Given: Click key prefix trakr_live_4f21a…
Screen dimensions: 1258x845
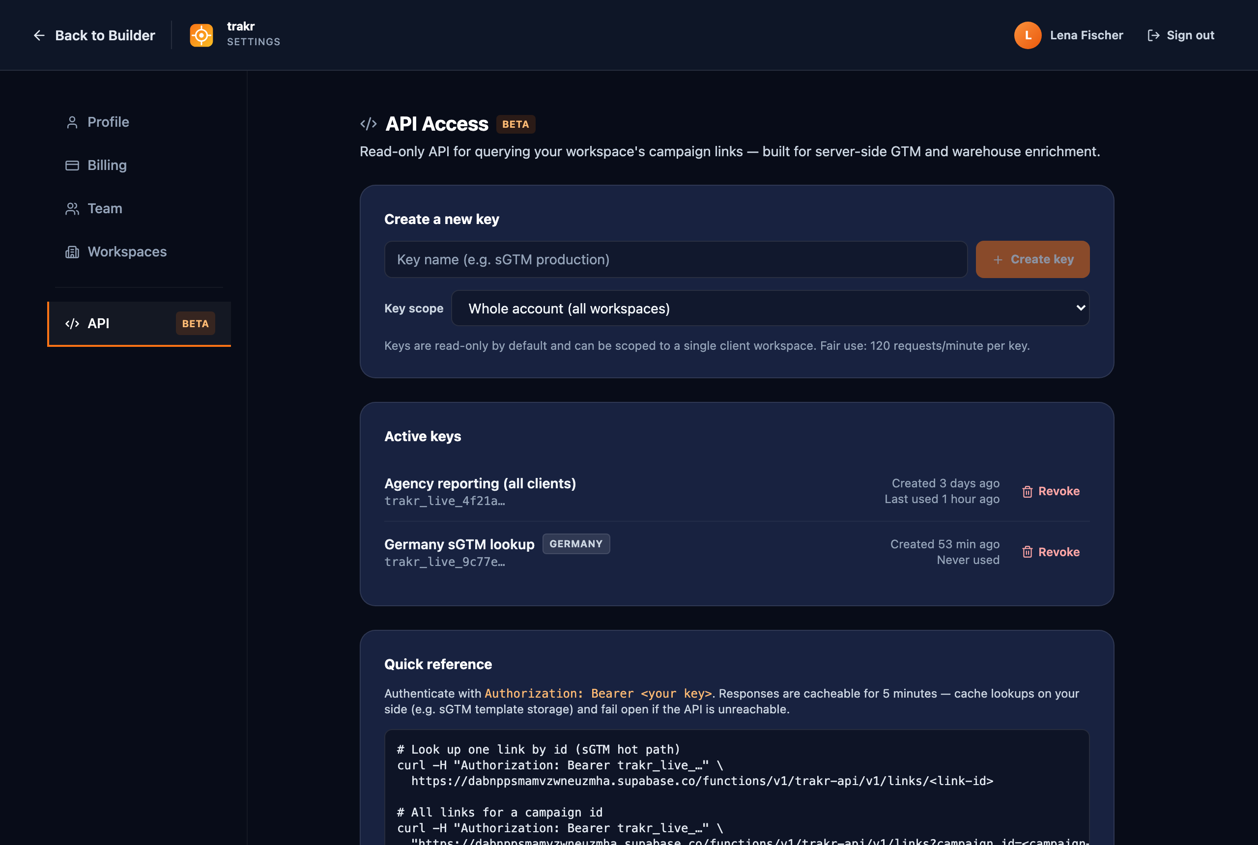Looking at the screenshot, I should (445, 501).
